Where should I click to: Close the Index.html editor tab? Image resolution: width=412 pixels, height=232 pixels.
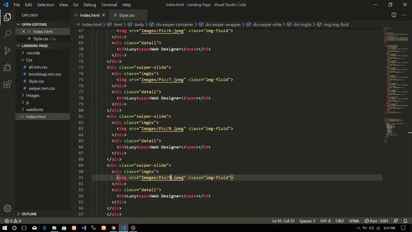(104, 15)
